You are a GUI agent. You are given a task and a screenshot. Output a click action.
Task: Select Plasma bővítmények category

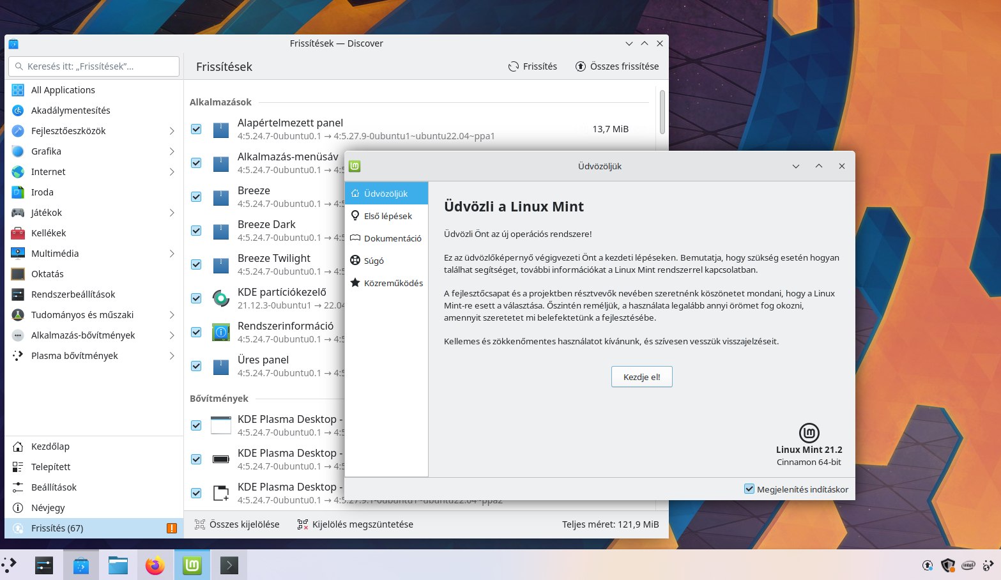click(x=94, y=356)
